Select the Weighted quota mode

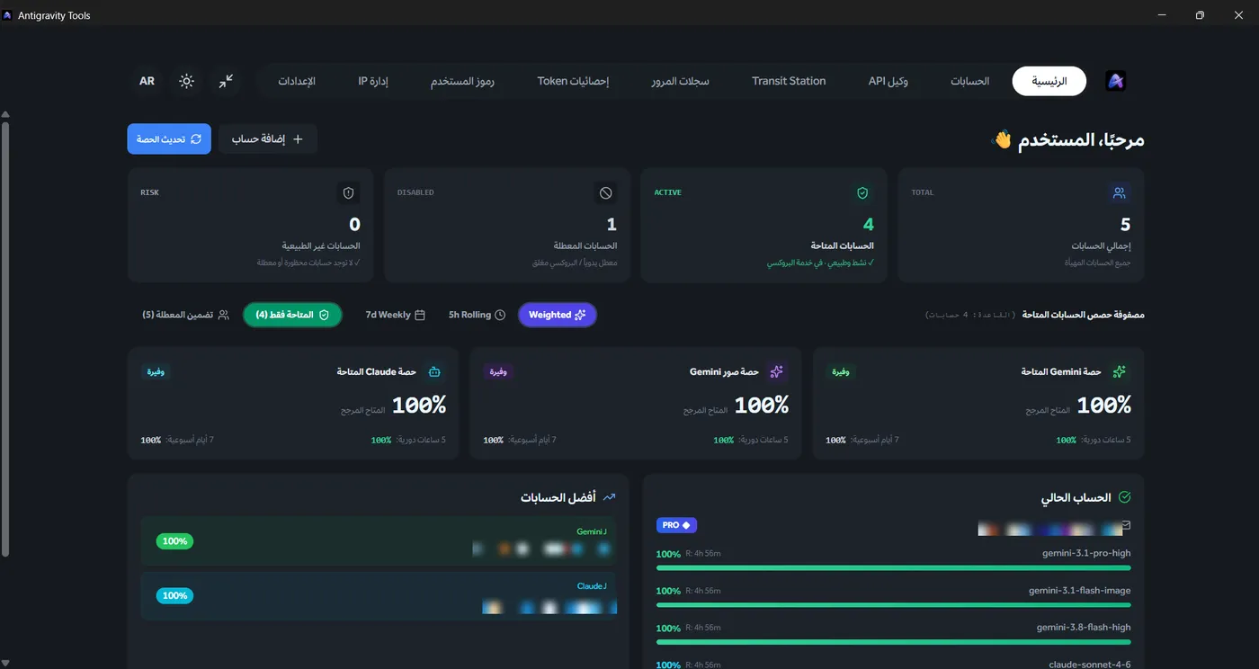(558, 315)
